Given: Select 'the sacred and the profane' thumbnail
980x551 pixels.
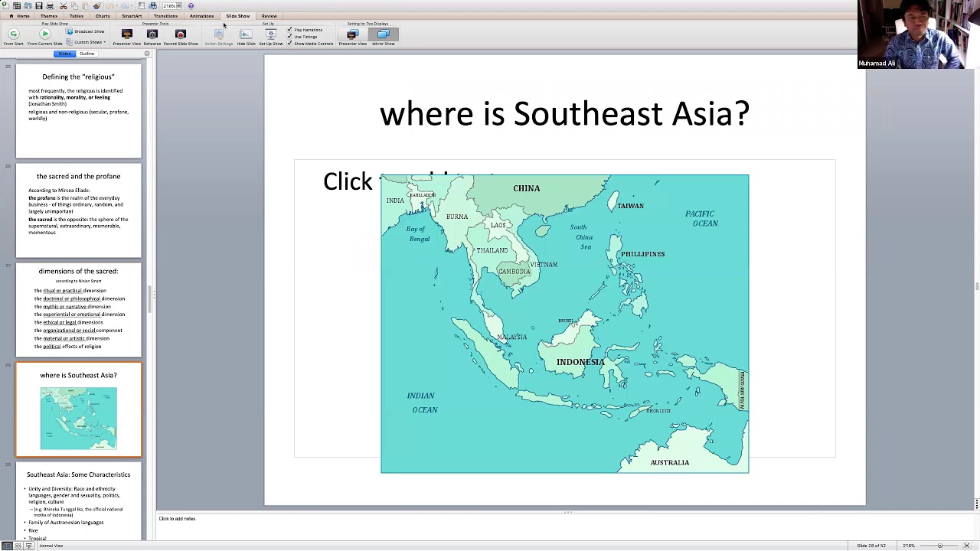Looking at the screenshot, I should [x=79, y=211].
